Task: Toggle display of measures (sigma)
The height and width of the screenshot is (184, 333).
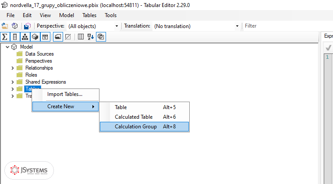Action: pyautogui.click(x=5, y=37)
